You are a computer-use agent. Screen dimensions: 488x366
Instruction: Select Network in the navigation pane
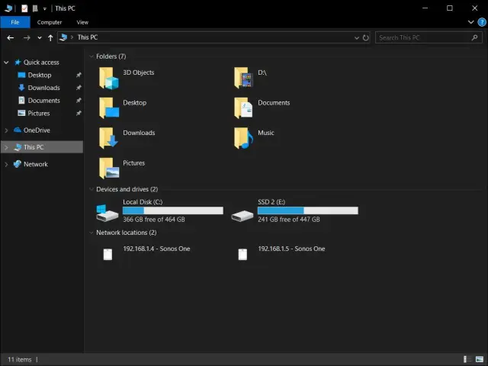pyautogui.click(x=35, y=164)
